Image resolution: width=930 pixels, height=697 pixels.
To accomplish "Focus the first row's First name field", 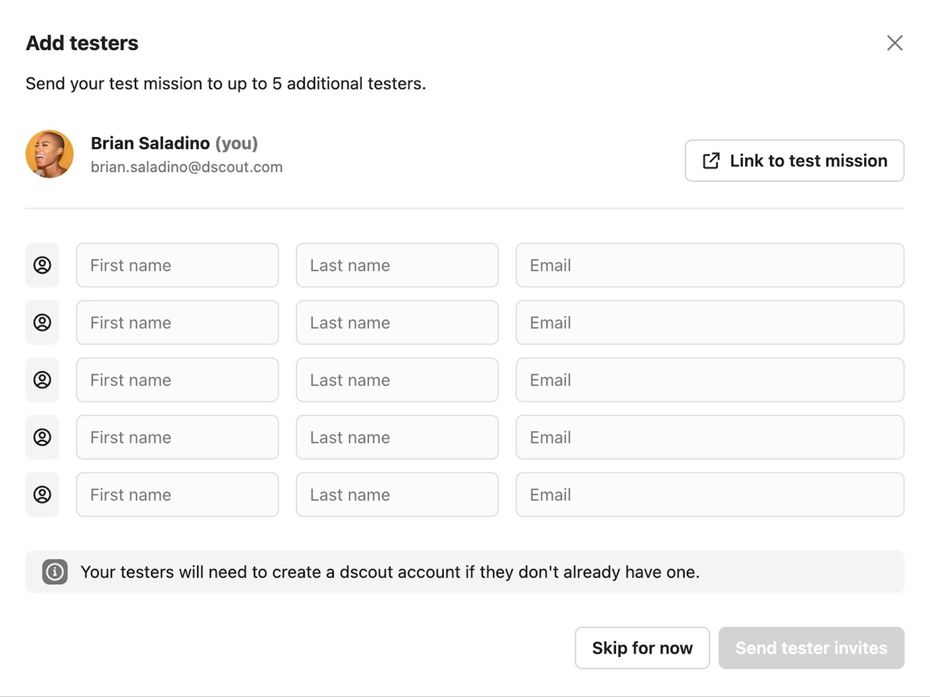I will point(177,265).
